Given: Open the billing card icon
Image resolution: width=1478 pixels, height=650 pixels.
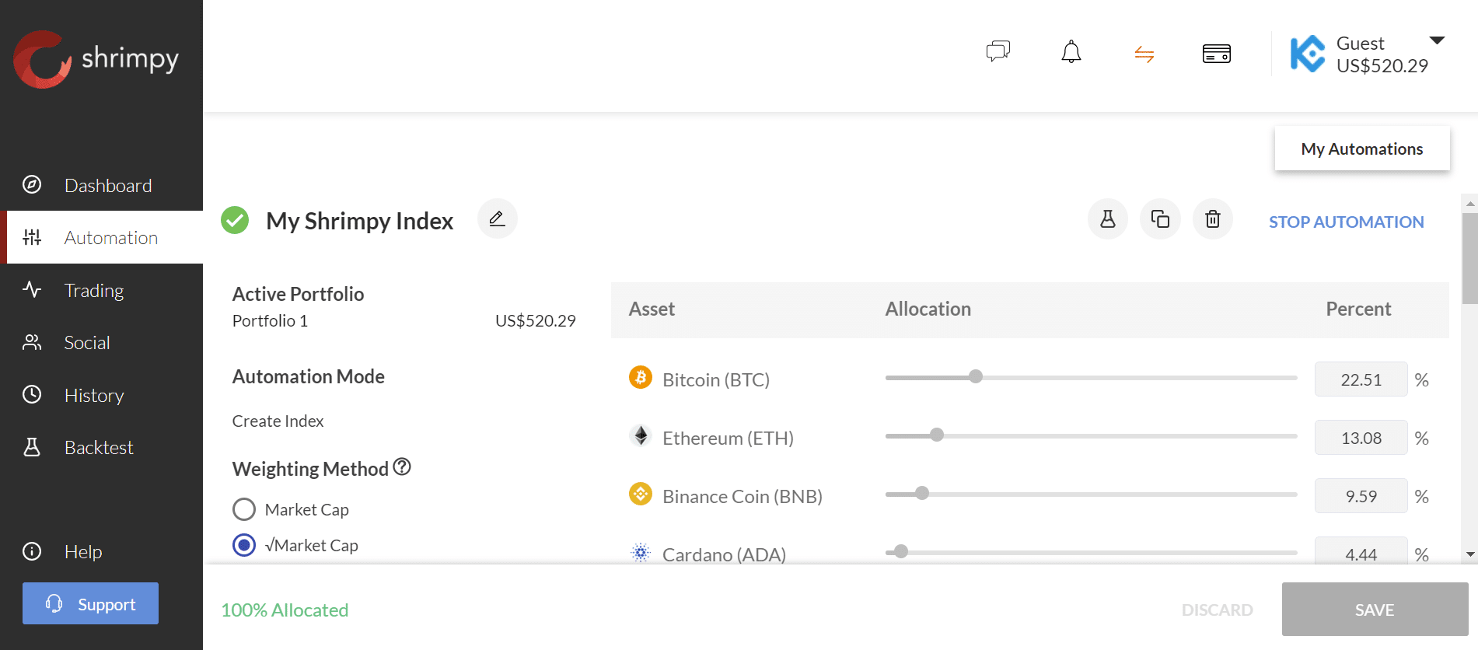Looking at the screenshot, I should 1217,54.
